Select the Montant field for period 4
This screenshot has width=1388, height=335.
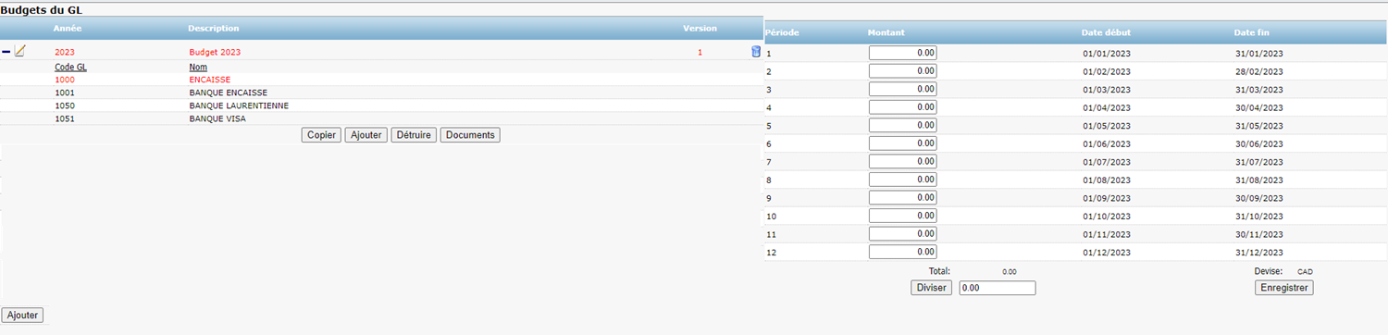903,107
